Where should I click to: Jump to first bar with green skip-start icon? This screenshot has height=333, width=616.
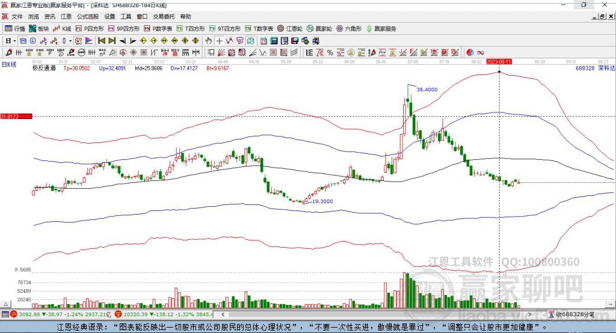101,41
